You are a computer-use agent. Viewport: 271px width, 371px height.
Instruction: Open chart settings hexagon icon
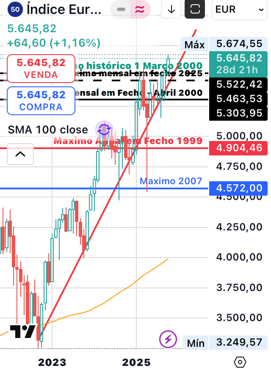(240, 362)
